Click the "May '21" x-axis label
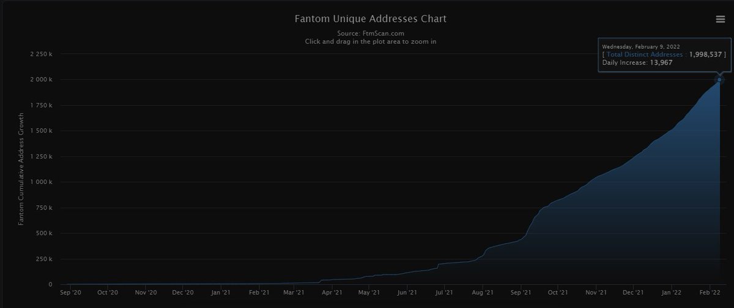This screenshot has width=734, height=308. pos(368,294)
